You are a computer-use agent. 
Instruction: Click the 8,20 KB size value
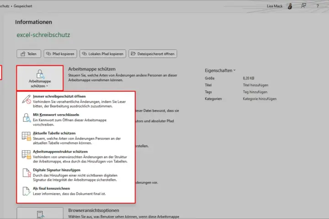click(249, 78)
